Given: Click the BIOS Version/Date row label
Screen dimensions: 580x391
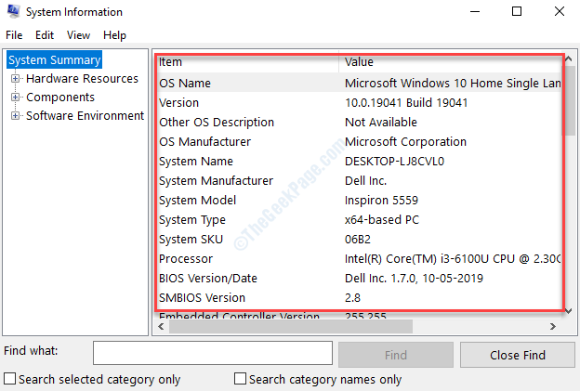Looking at the screenshot, I should click(x=208, y=279).
